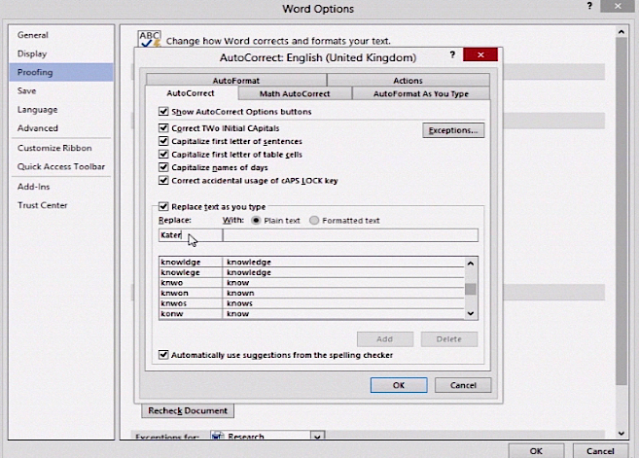The height and width of the screenshot is (458, 639).
Task: Toggle Capitalize first letter of table cells
Action: coord(163,155)
